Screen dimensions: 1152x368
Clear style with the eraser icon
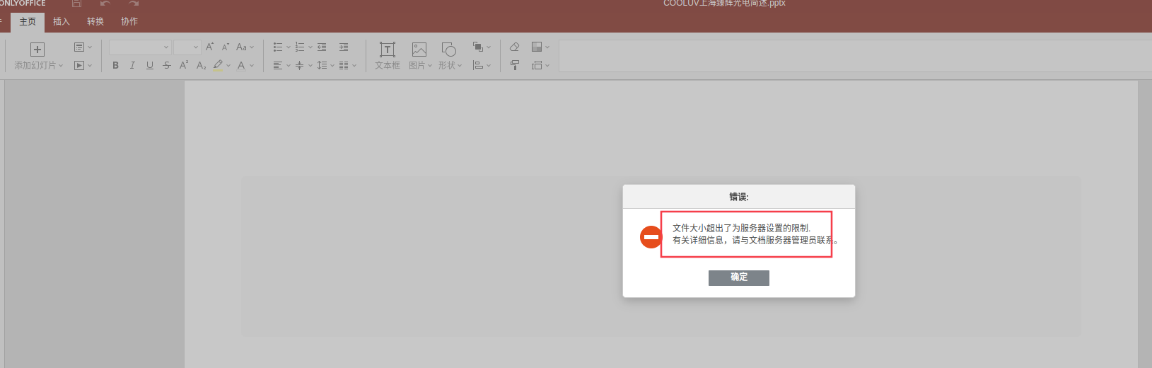click(x=515, y=47)
